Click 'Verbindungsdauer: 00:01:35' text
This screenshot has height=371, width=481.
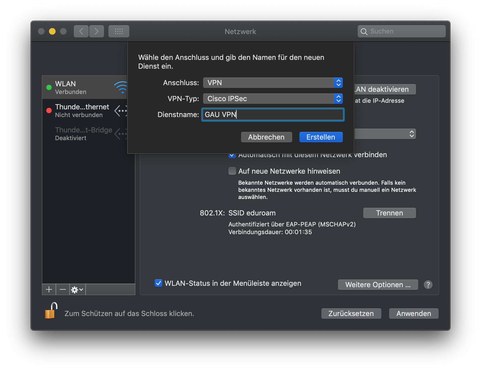tap(270, 232)
